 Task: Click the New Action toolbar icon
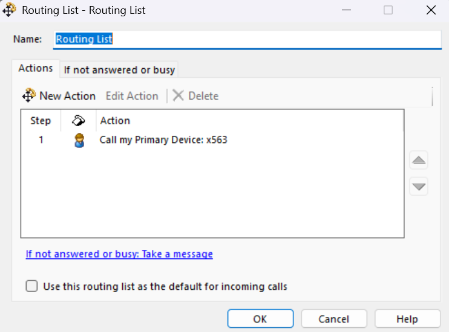click(x=29, y=96)
